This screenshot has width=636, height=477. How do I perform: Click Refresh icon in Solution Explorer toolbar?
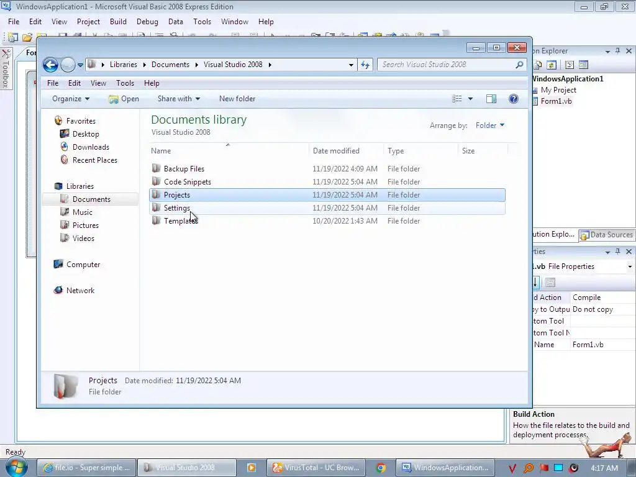[552, 65]
